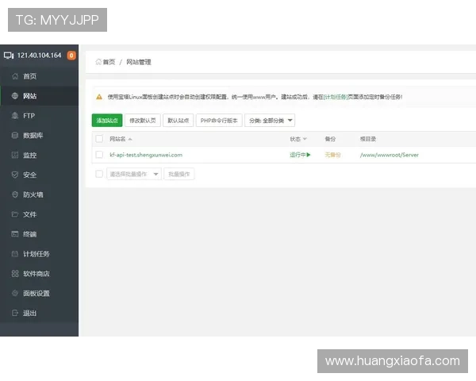476x381 pixels.
Task: Click the shield icon beside 安全
Action: click(x=15, y=175)
